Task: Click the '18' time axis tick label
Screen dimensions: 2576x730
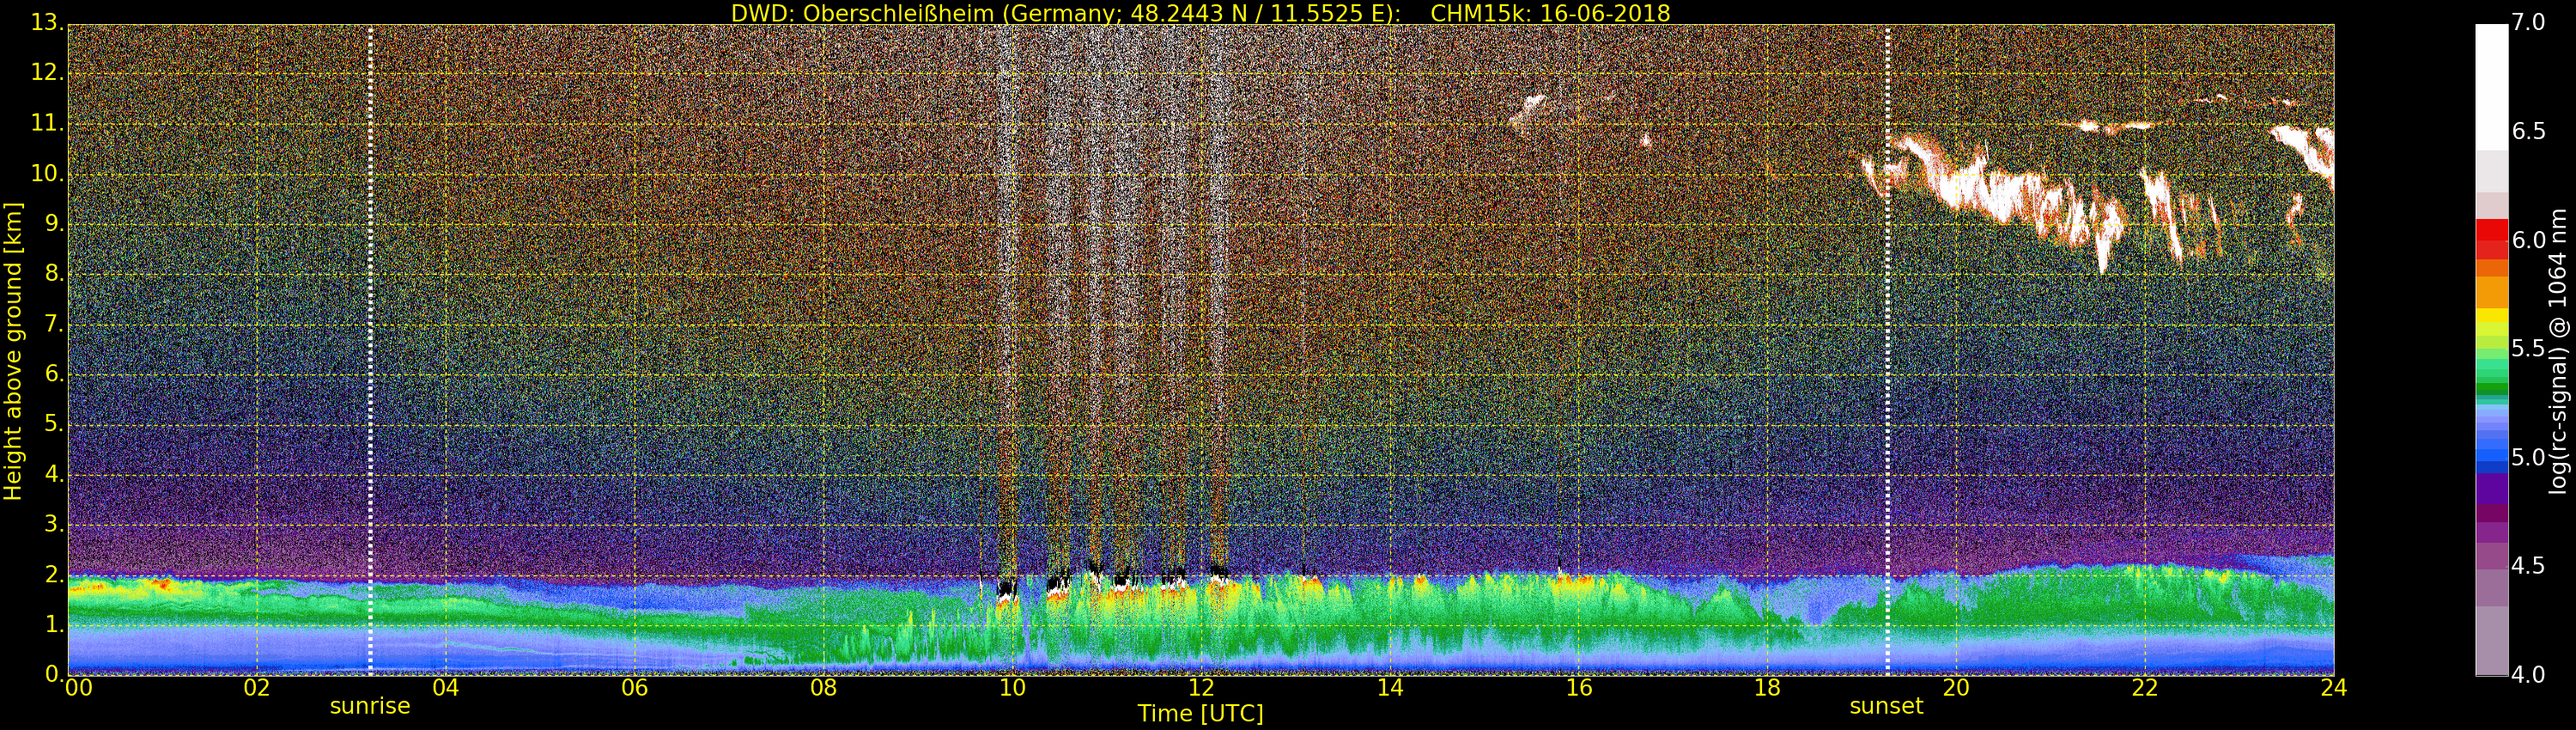Action: point(1768,688)
